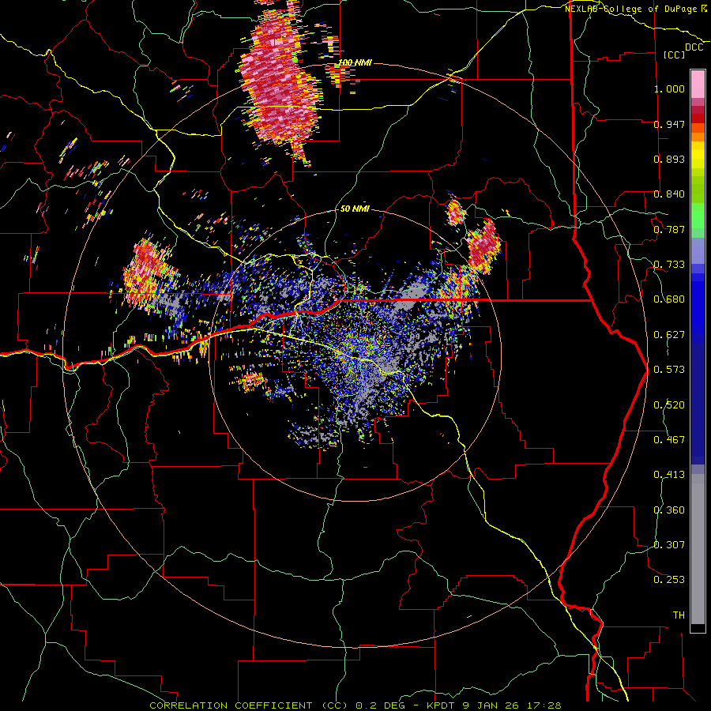
Task: Click the 0.733 scale value
Action: click(x=669, y=265)
